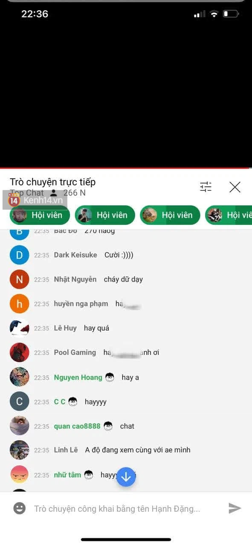Tap member badge beside nhữ tâm
This screenshot has width=252, height=546.
[89, 474]
